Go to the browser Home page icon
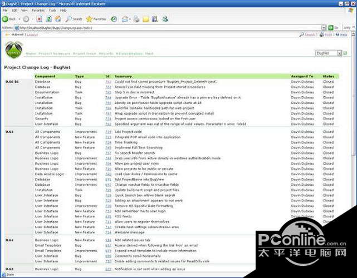Viewport: 357px width, 278px height. pos(58,19)
